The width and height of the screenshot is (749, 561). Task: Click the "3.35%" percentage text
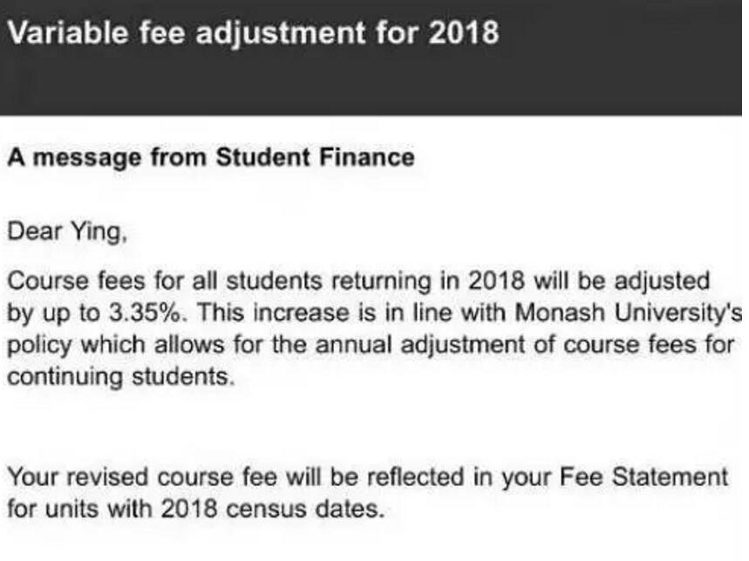(146, 313)
